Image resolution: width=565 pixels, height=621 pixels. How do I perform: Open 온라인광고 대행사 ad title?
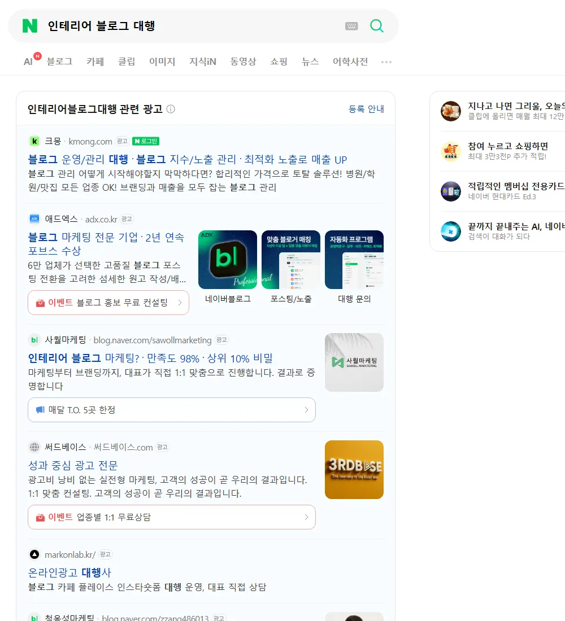[70, 572]
